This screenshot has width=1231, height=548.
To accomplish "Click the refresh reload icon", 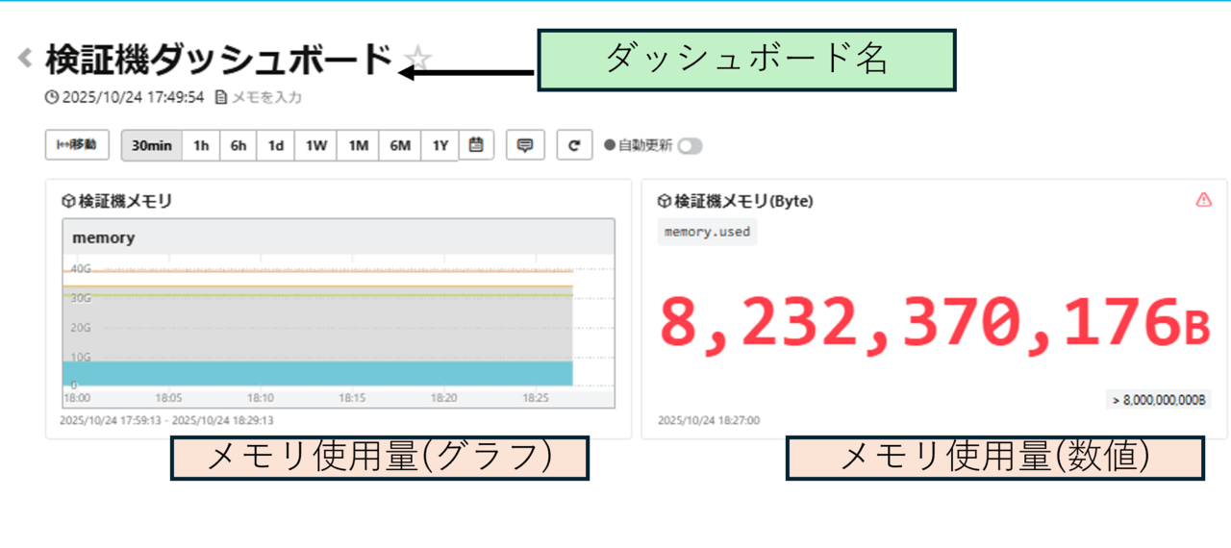I will [x=574, y=145].
